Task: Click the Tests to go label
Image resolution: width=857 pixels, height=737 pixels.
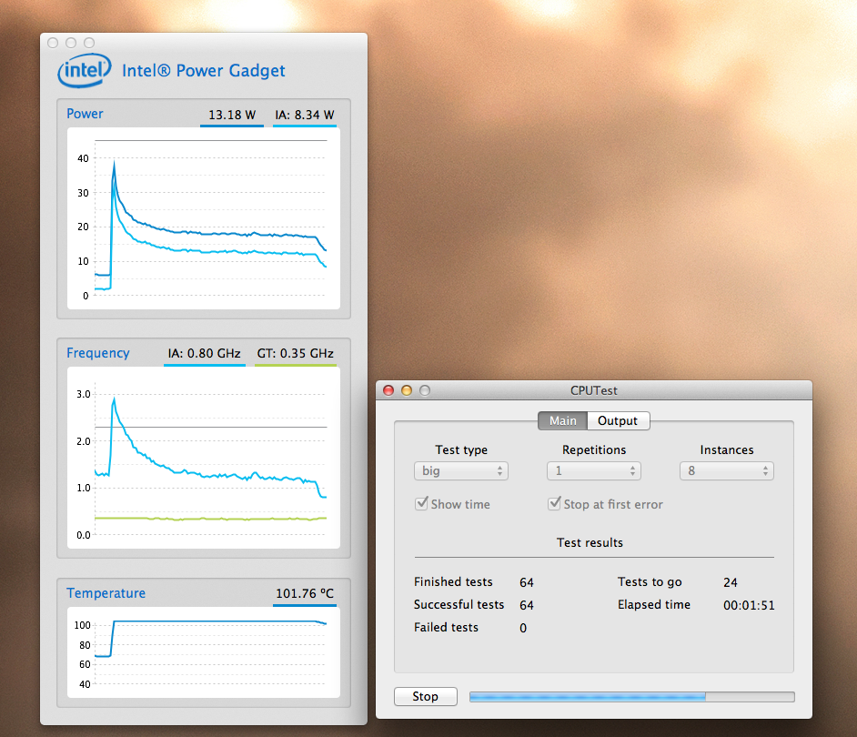Action: click(650, 581)
